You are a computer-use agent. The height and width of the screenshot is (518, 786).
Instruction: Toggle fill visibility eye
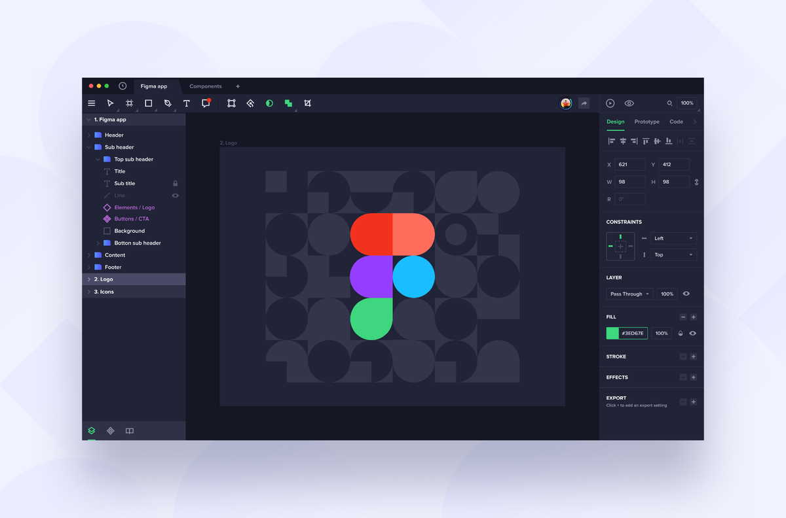[x=692, y=334]
